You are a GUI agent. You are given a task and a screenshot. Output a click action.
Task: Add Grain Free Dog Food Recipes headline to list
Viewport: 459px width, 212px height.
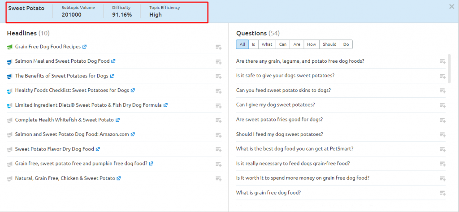218,47
